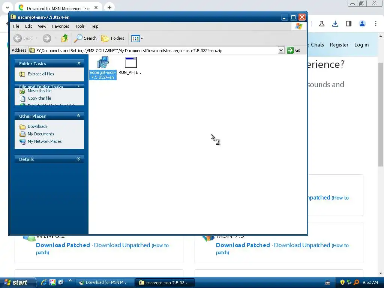Click the browser page vertical scrollbar

[381, 114]
